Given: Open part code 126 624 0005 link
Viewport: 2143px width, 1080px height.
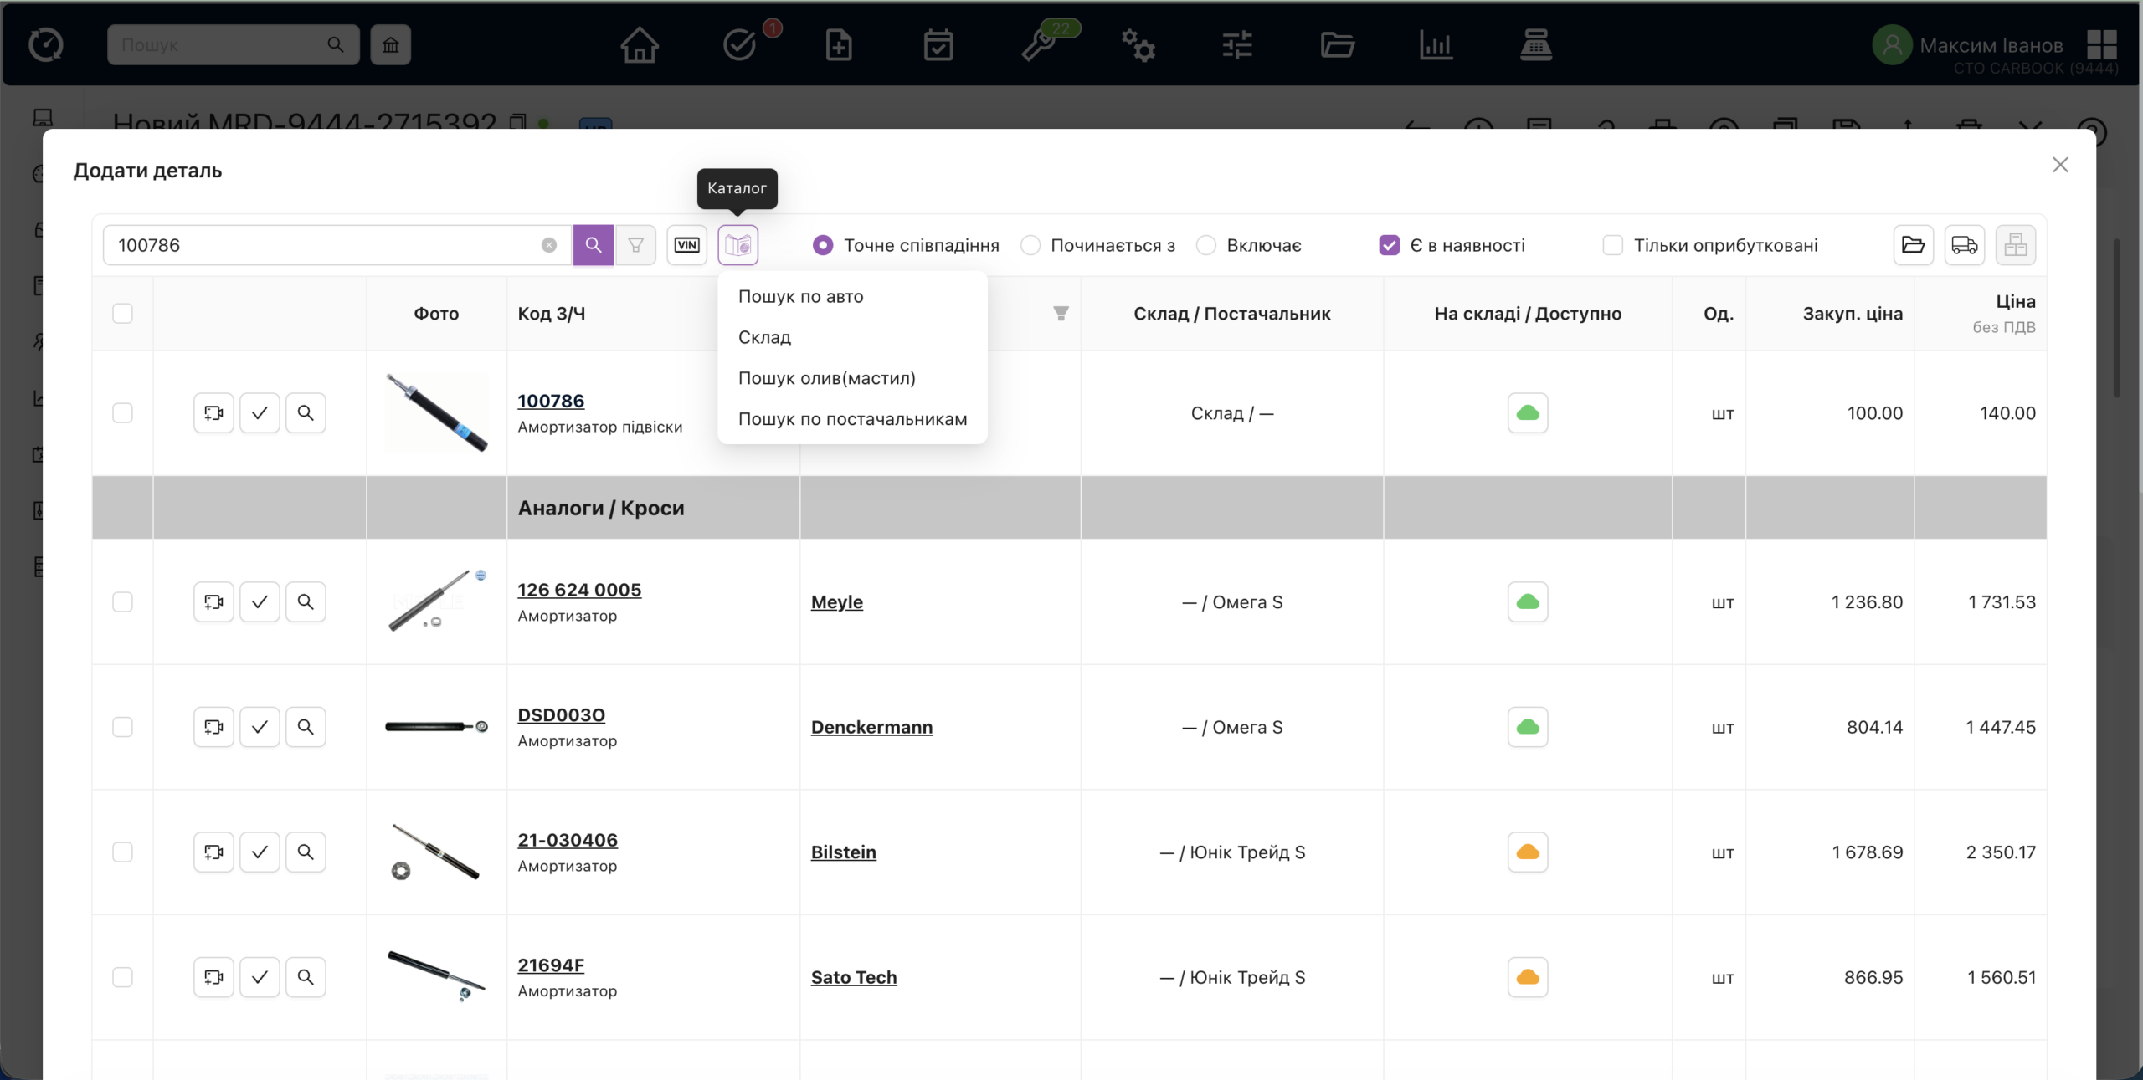Looking at the screenshot, I should pos(579,590).
